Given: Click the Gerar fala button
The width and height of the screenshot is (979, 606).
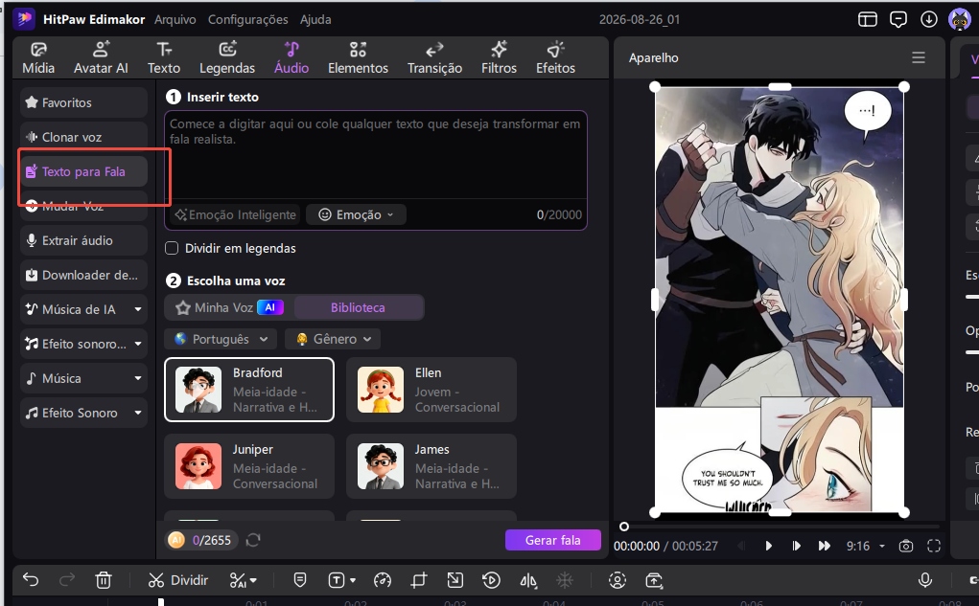Looking at the screenshot, I should point(553,540).
